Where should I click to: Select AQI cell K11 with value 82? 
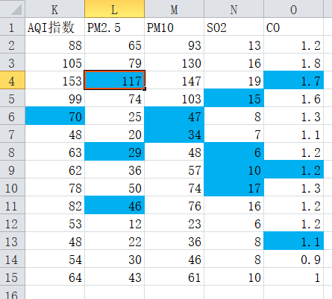pos(55,205)
